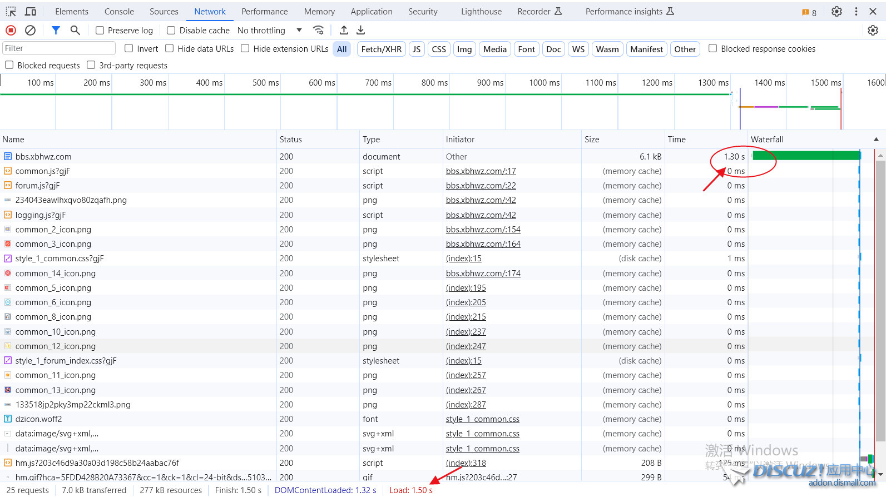Check Hide extension URLs

[x=245, y=48]
